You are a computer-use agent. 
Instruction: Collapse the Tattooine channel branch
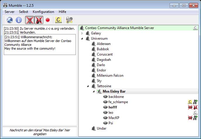pos(88,86)
